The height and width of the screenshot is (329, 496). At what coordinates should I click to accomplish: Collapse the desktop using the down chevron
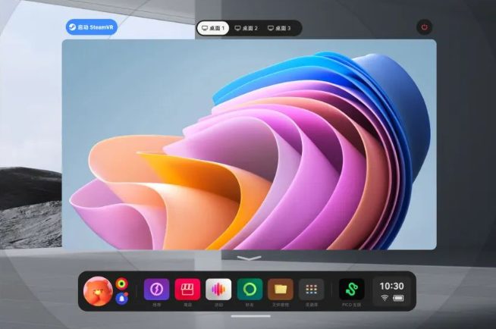coord(250,258)
